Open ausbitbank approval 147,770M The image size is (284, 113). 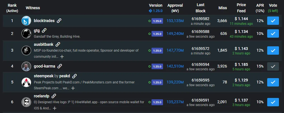[175, 51]
